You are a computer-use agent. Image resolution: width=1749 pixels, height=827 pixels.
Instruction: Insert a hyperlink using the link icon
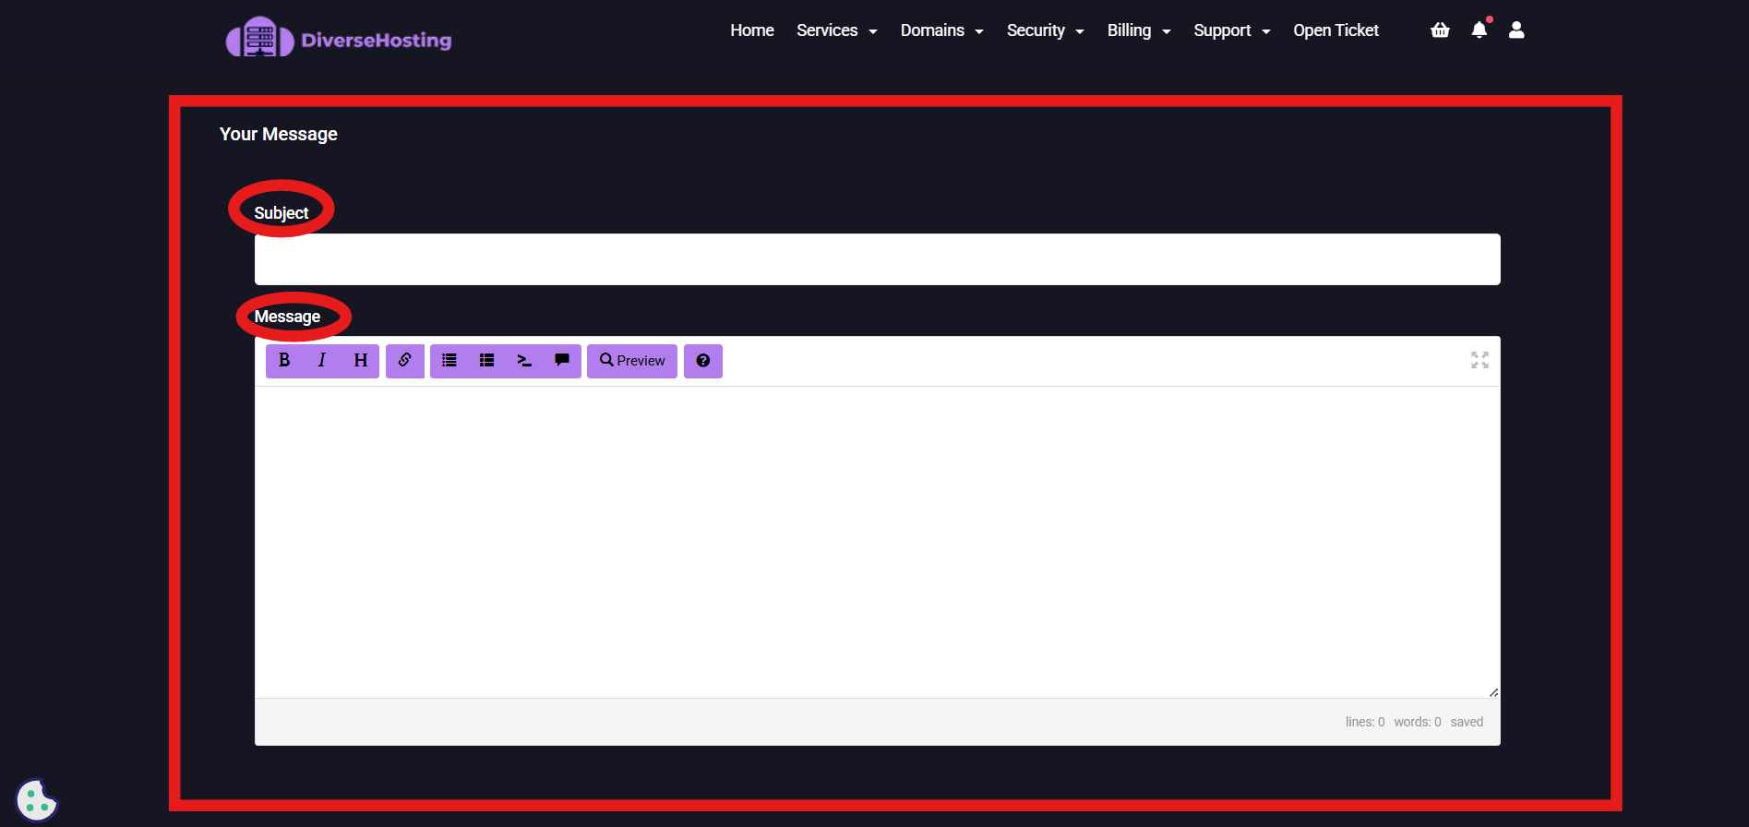point(404,361)
